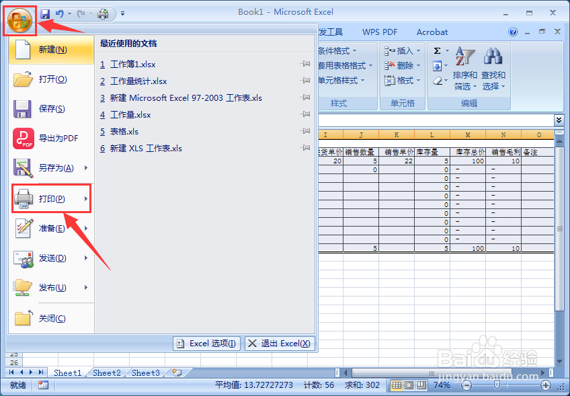This screenshot has width=570, height=396.
Task: Expand the Publish submenu arrow
Action: point(86,287)
